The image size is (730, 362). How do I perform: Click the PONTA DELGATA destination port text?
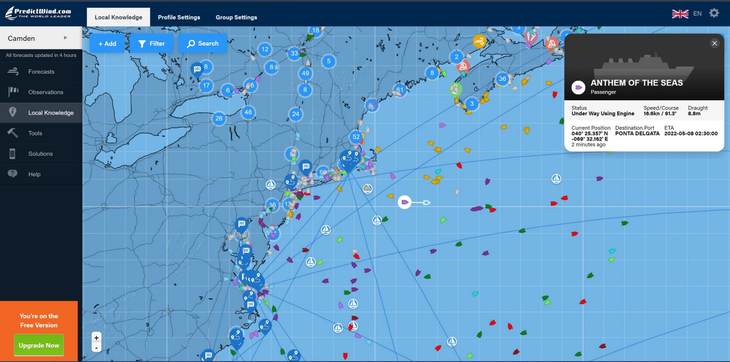(637, 133)
